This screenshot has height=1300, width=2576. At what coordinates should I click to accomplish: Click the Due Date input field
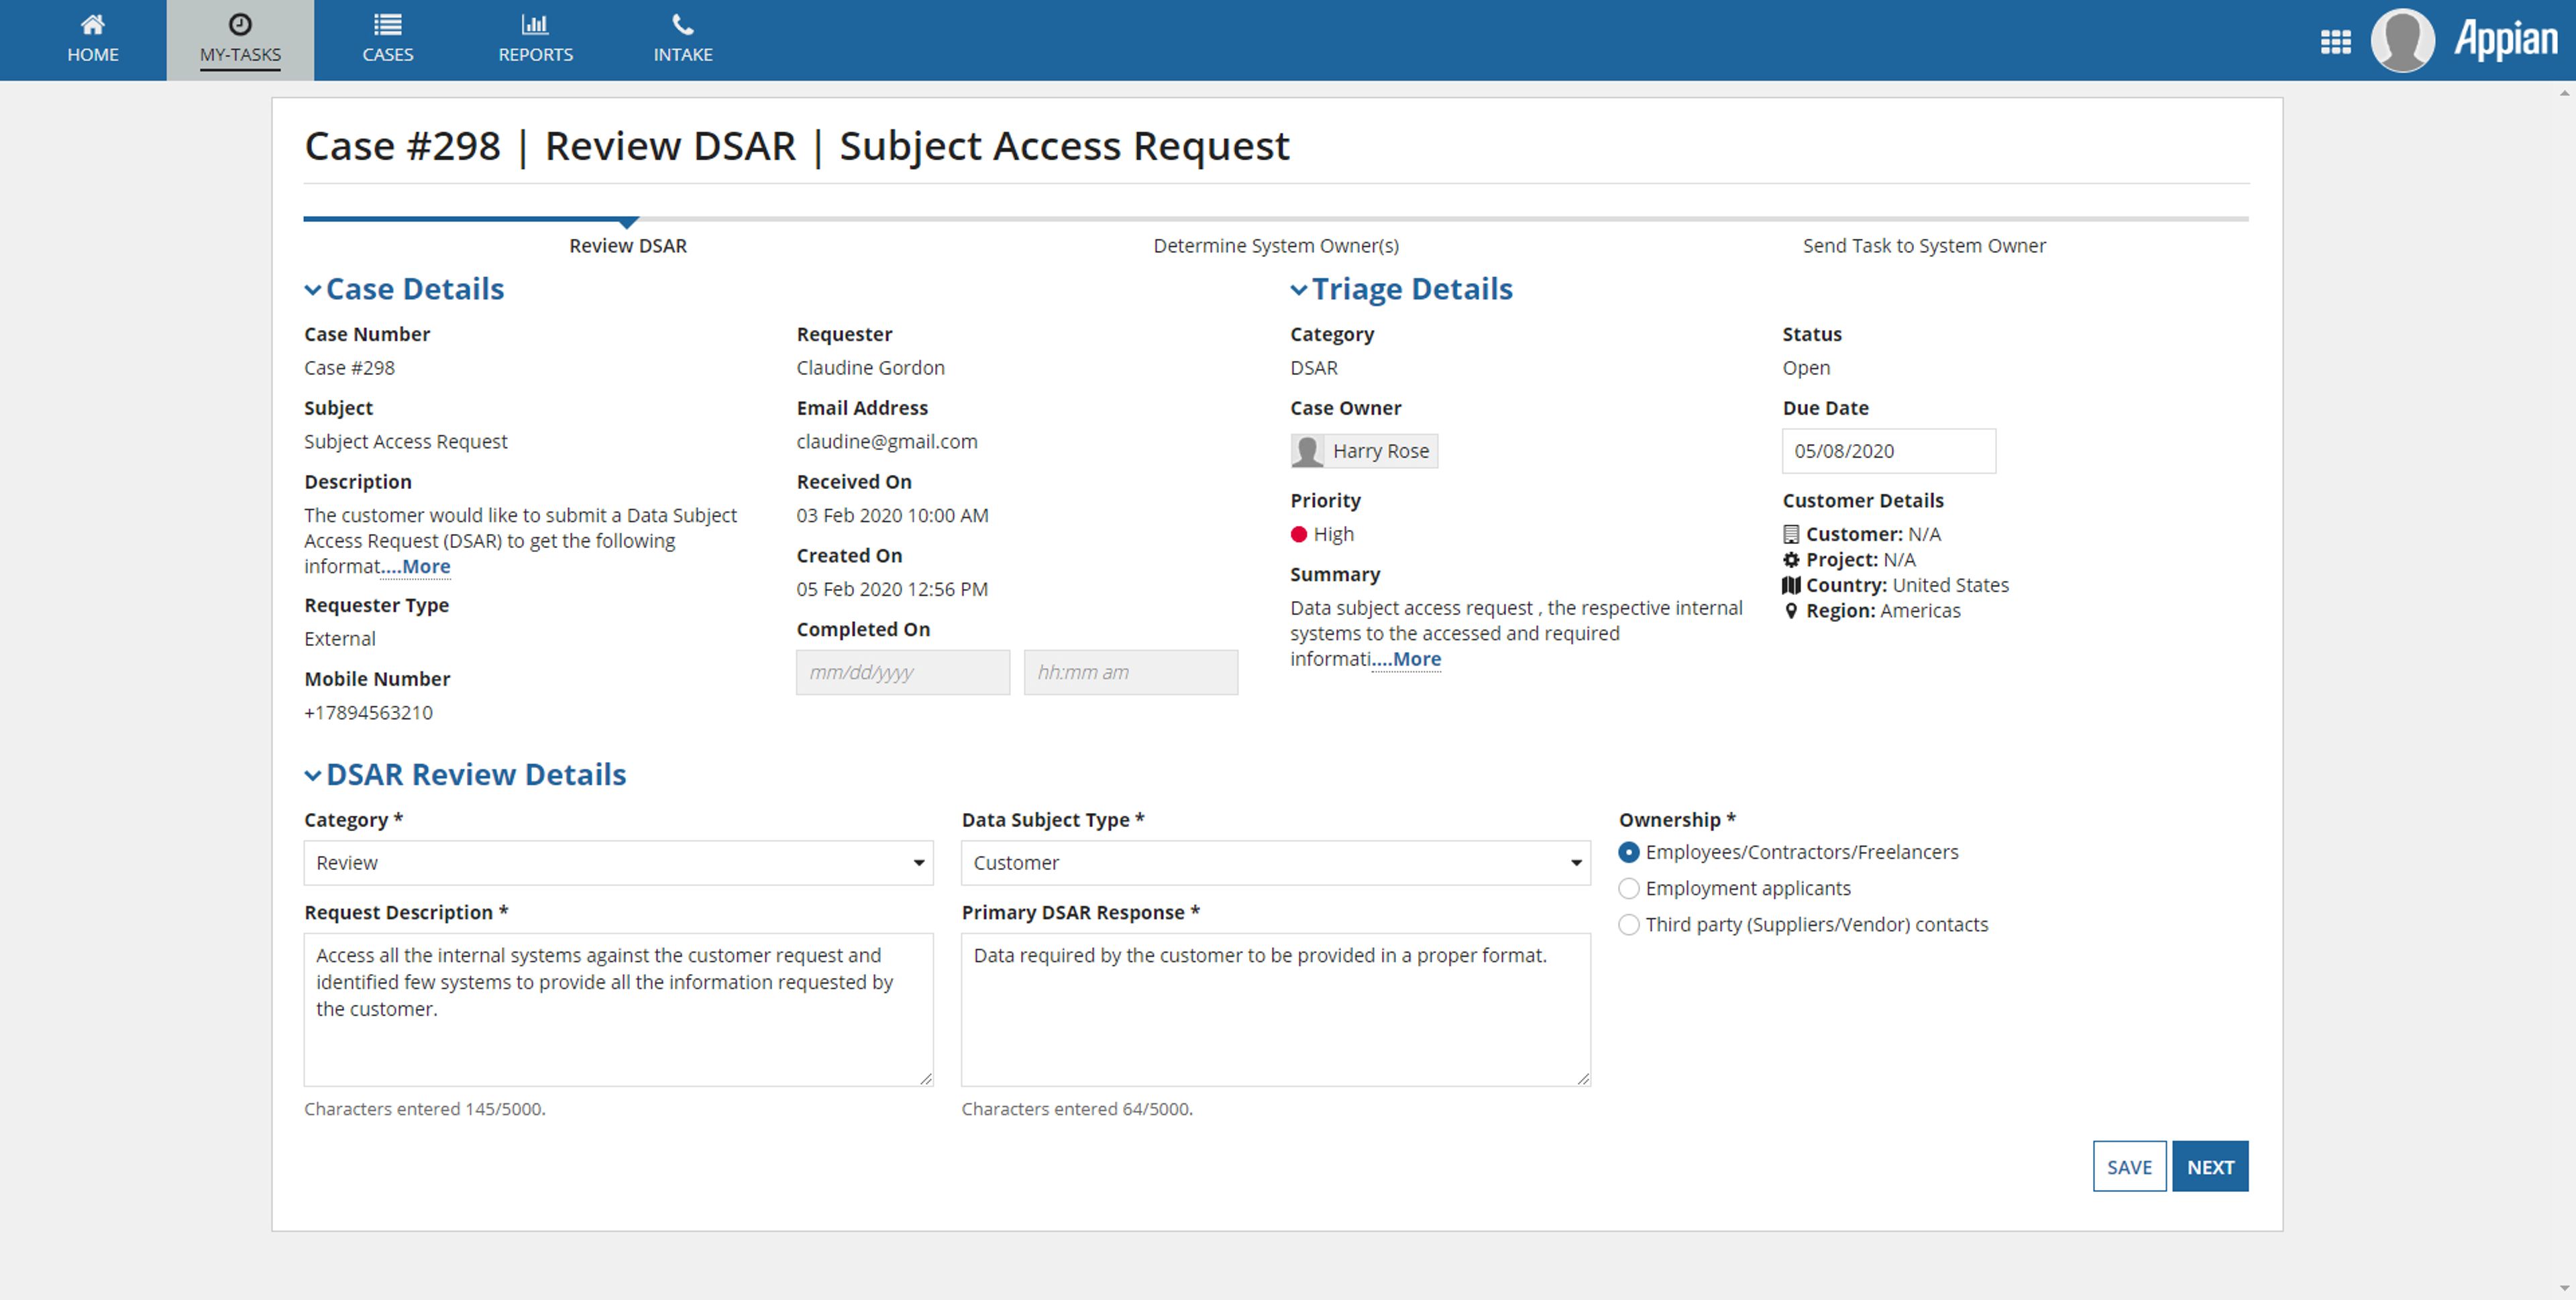1888,451
